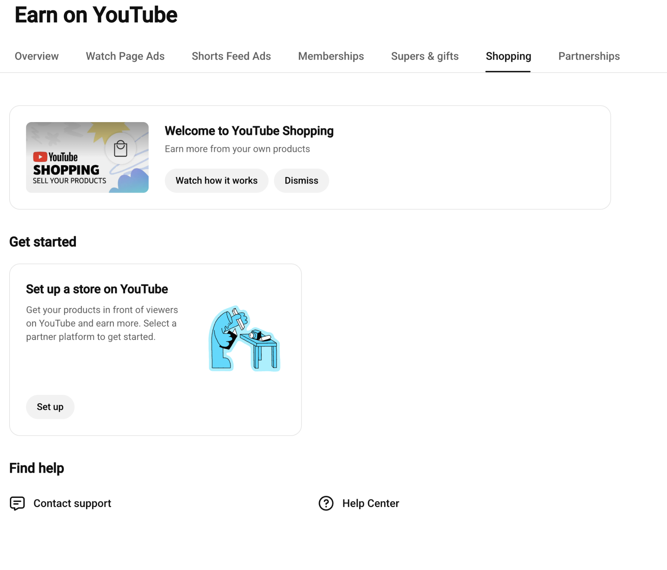Switch to the Partnerships tab

(589, 56)
